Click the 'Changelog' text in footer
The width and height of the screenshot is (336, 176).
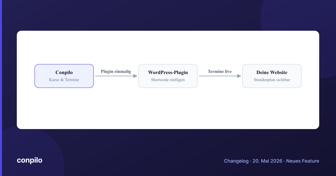coord(236,161)
